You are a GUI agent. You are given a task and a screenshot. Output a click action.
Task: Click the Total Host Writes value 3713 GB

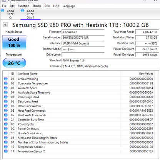147,38
